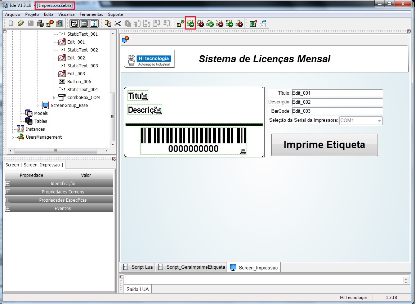Open the Ferramentas menu
Image resolution: width=415 pixels, height=304 pixels.
click(x=91, y=14)
